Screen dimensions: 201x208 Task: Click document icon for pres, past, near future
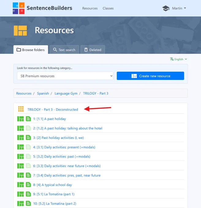point(28,175)
